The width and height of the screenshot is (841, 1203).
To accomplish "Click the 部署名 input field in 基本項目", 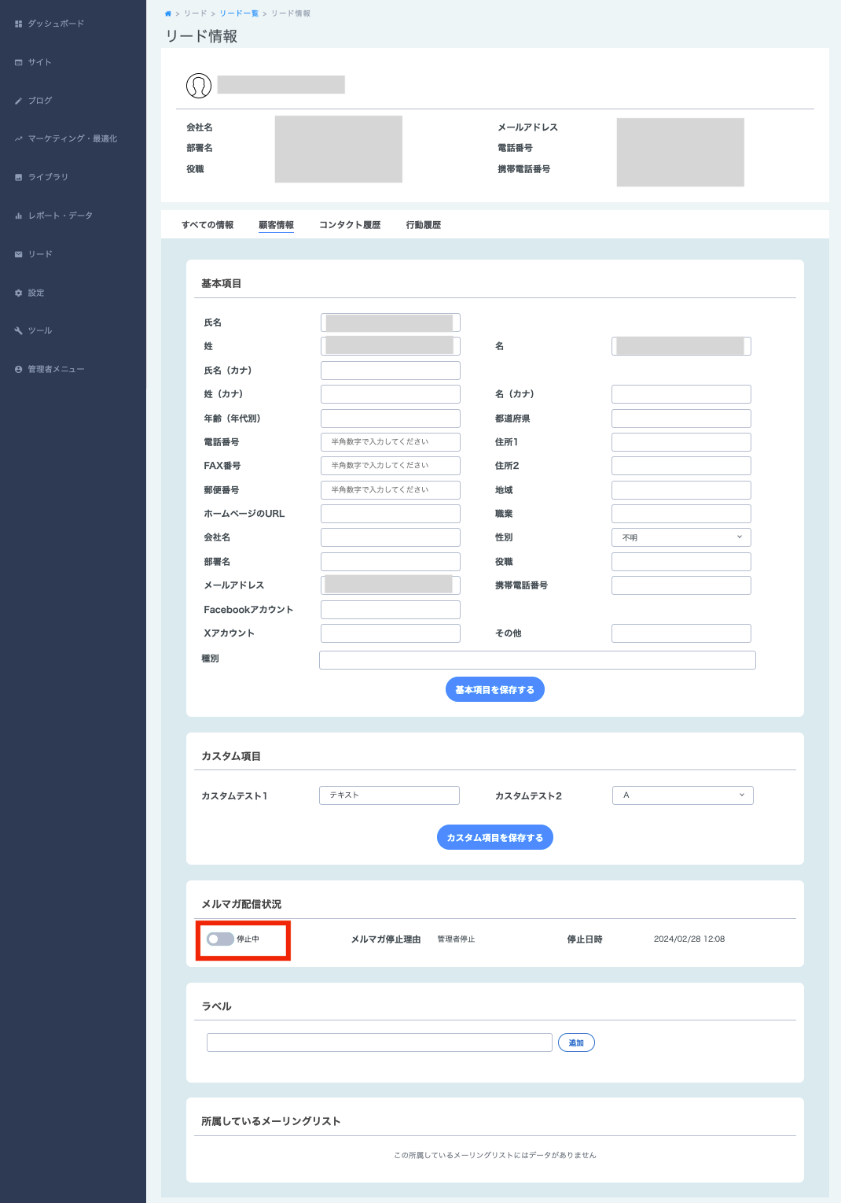I will 391,562.
